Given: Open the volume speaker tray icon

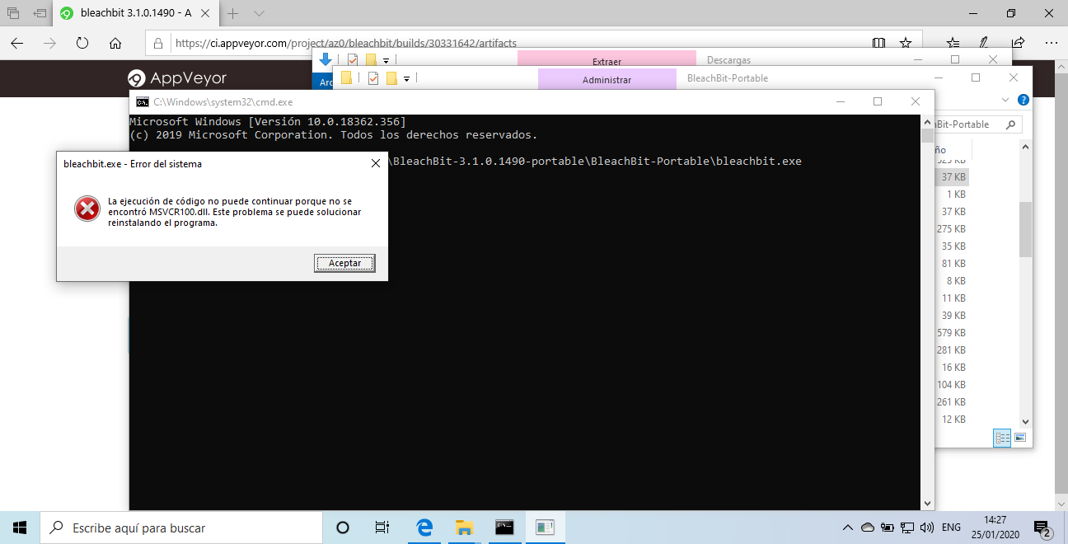Looking at the screenshot, I should pos(927,528).
